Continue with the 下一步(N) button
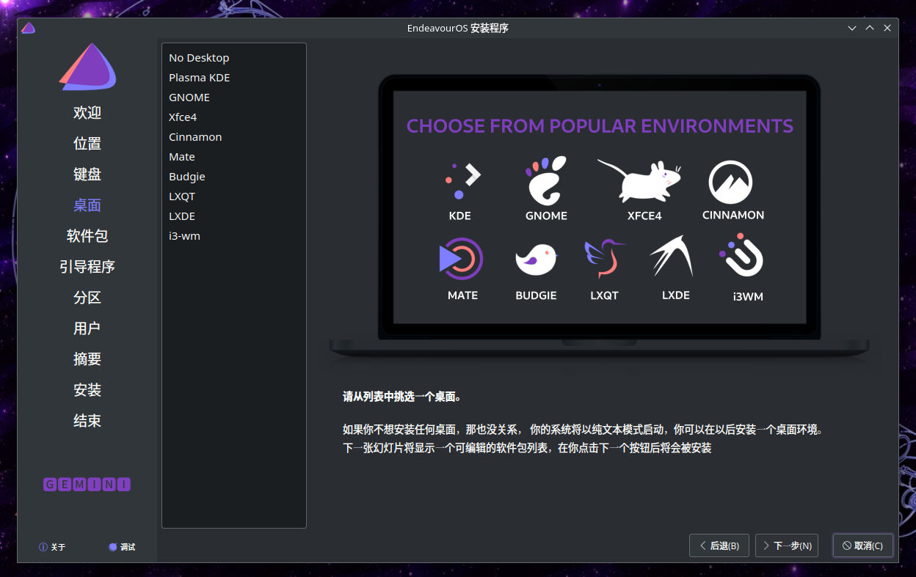The height and width of the screenshot is (577, 916). click(787, 545)
